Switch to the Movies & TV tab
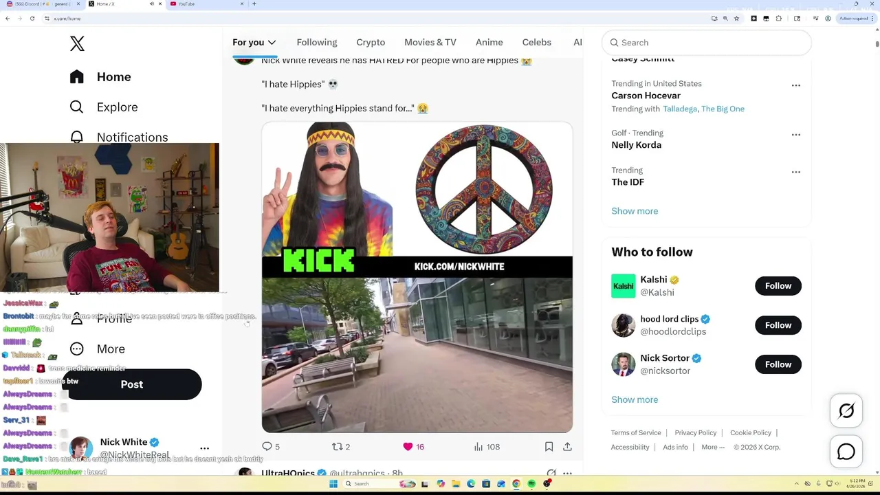Image resolution: width=880 pixels, height=495 pixels. [430, 43]
